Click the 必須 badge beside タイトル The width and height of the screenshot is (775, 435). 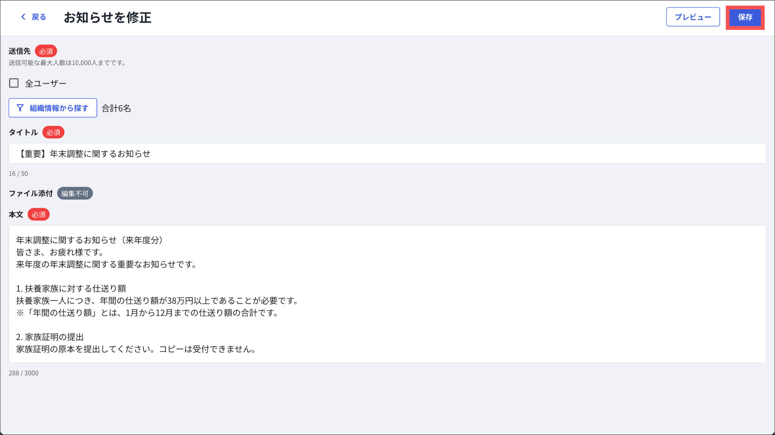[53, 132]
